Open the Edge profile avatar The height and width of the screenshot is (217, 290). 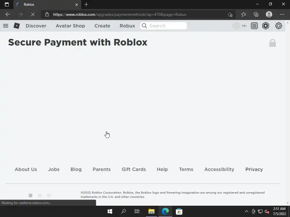coord(269,14)
